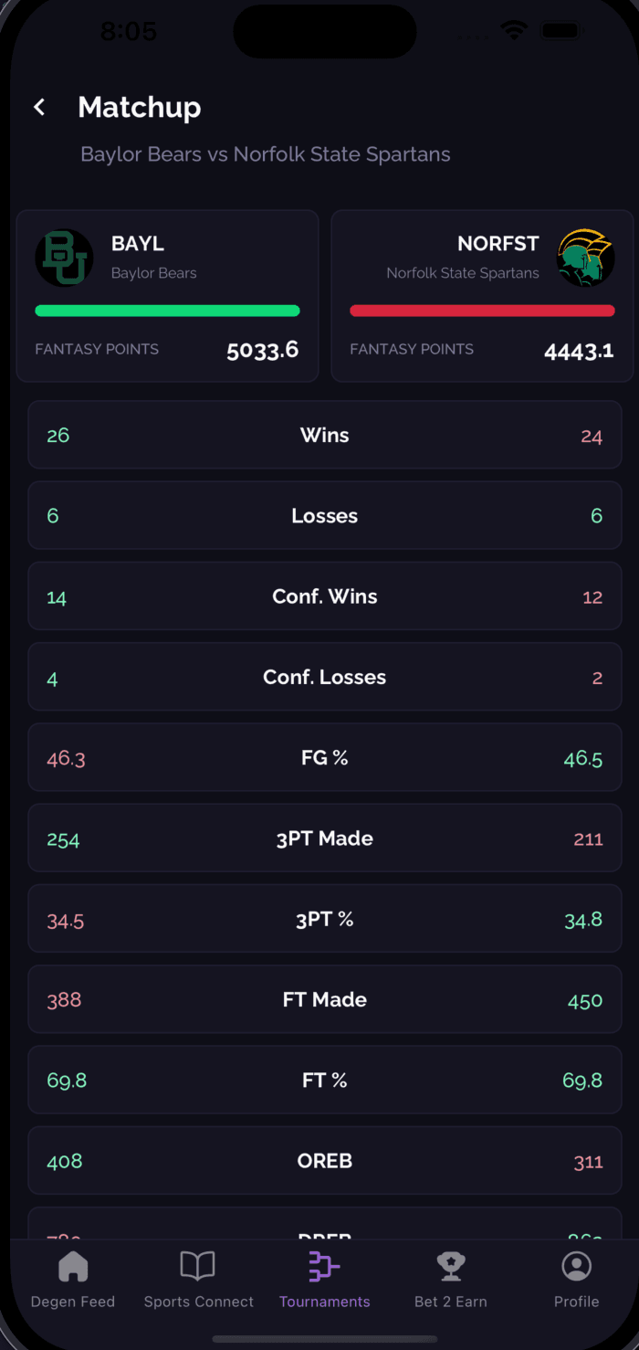Select the Wins stat row
639x1350 pixels.
325,435
